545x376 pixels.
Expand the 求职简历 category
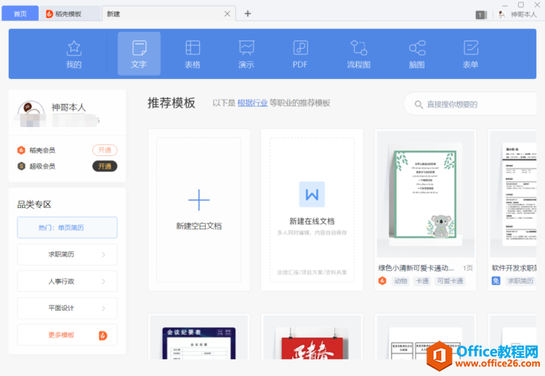coord(67,255)
